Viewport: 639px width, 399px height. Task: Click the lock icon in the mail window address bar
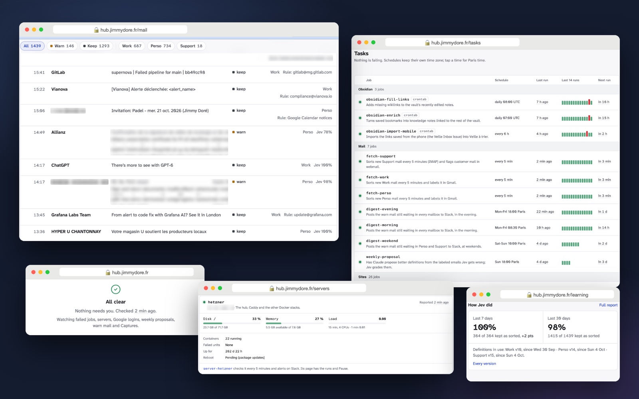pos(96,30)
